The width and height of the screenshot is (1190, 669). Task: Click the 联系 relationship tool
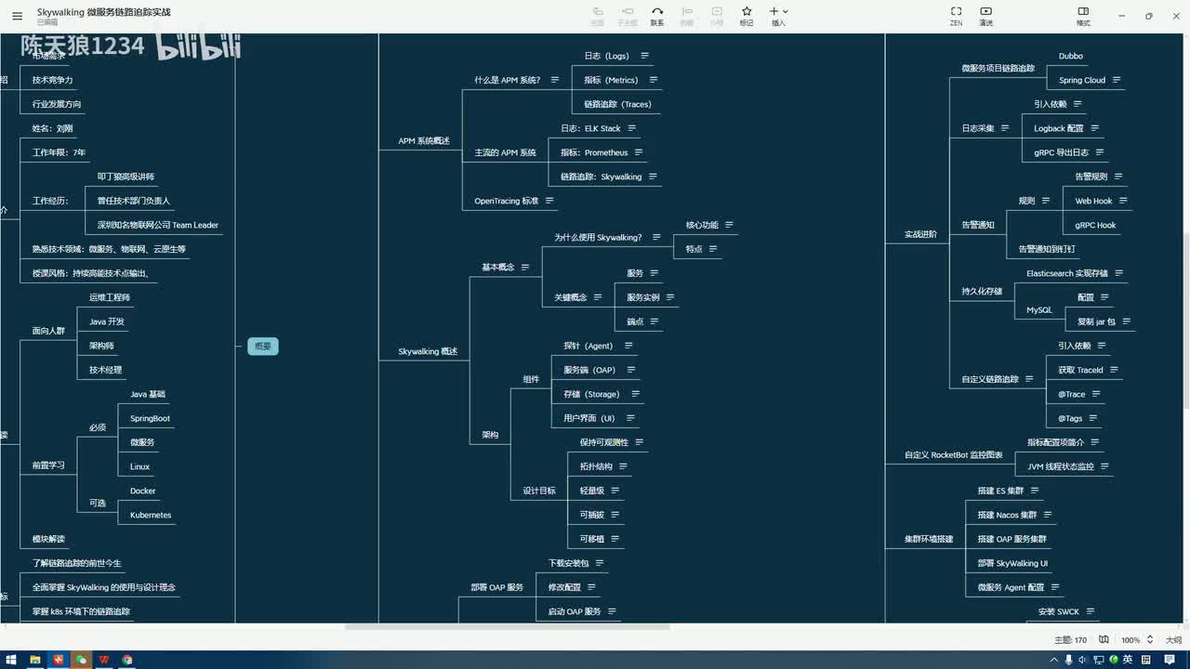(657, 16)
